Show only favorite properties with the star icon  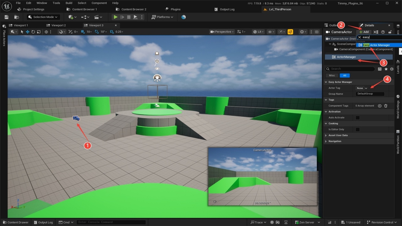[x=386, y=69]
